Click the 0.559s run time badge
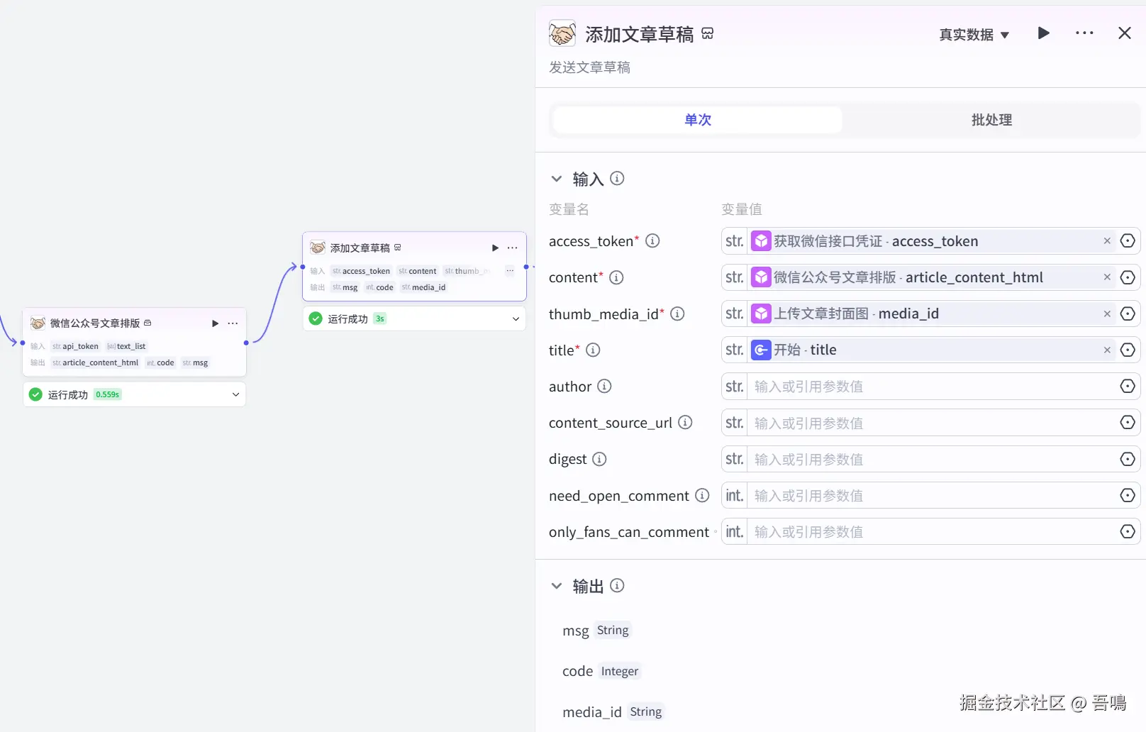Image resolution: width=1146 pixels, height=732 pixels. click(108, 394)
